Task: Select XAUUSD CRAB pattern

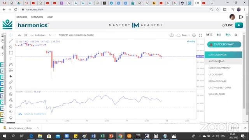Action: tap(223, 94)
